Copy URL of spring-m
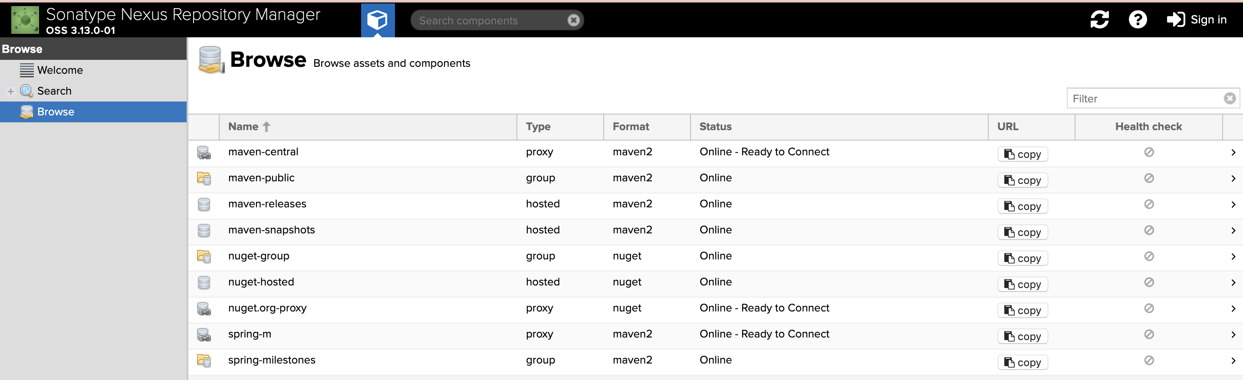This screenshot has width=1243, height=380. click(1023, 336)
